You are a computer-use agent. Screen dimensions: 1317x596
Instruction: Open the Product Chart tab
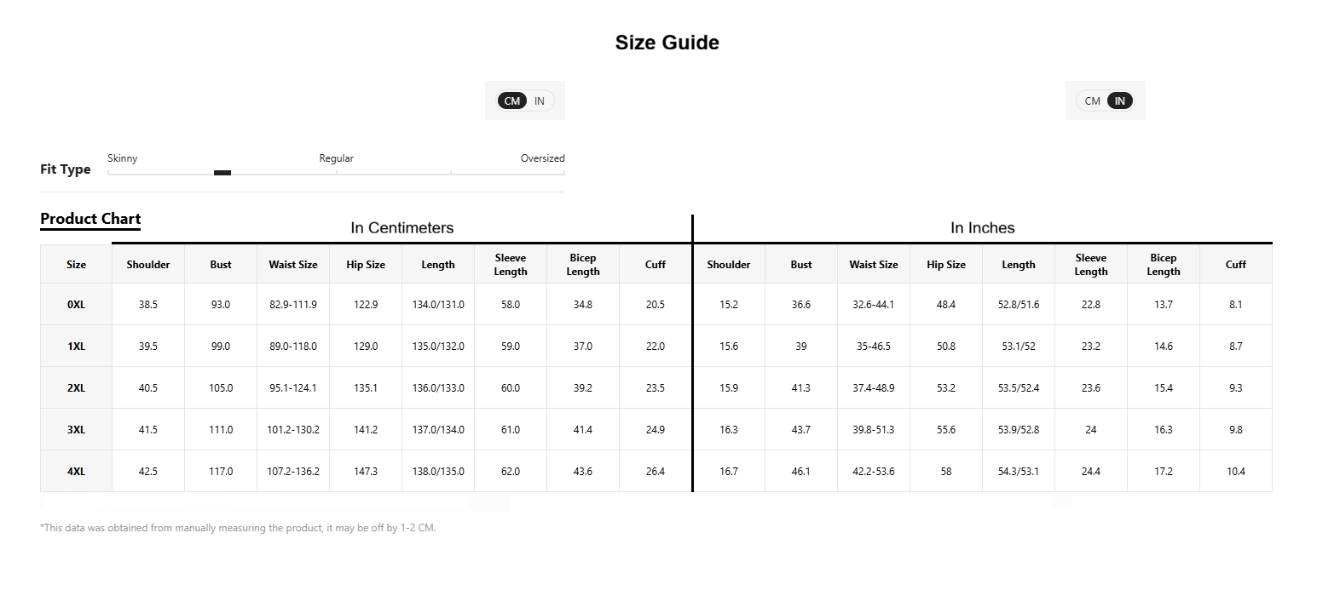click(90, 219)
